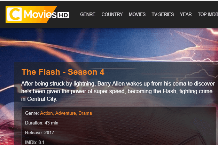Go to the TV-SERIES section
This screenshot has height=145, width=218.
(x=163, y=14)
